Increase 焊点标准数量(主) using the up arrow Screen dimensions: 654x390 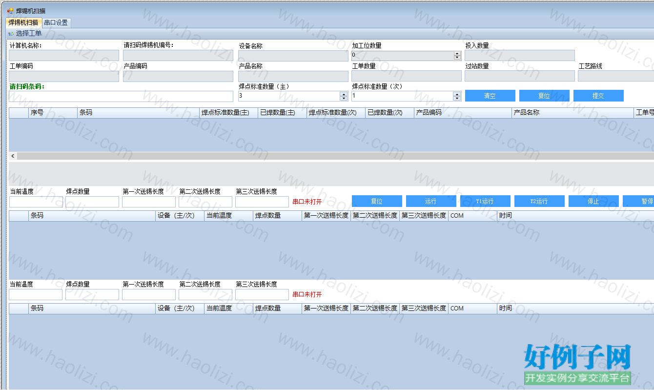click(x=344, y=94)
